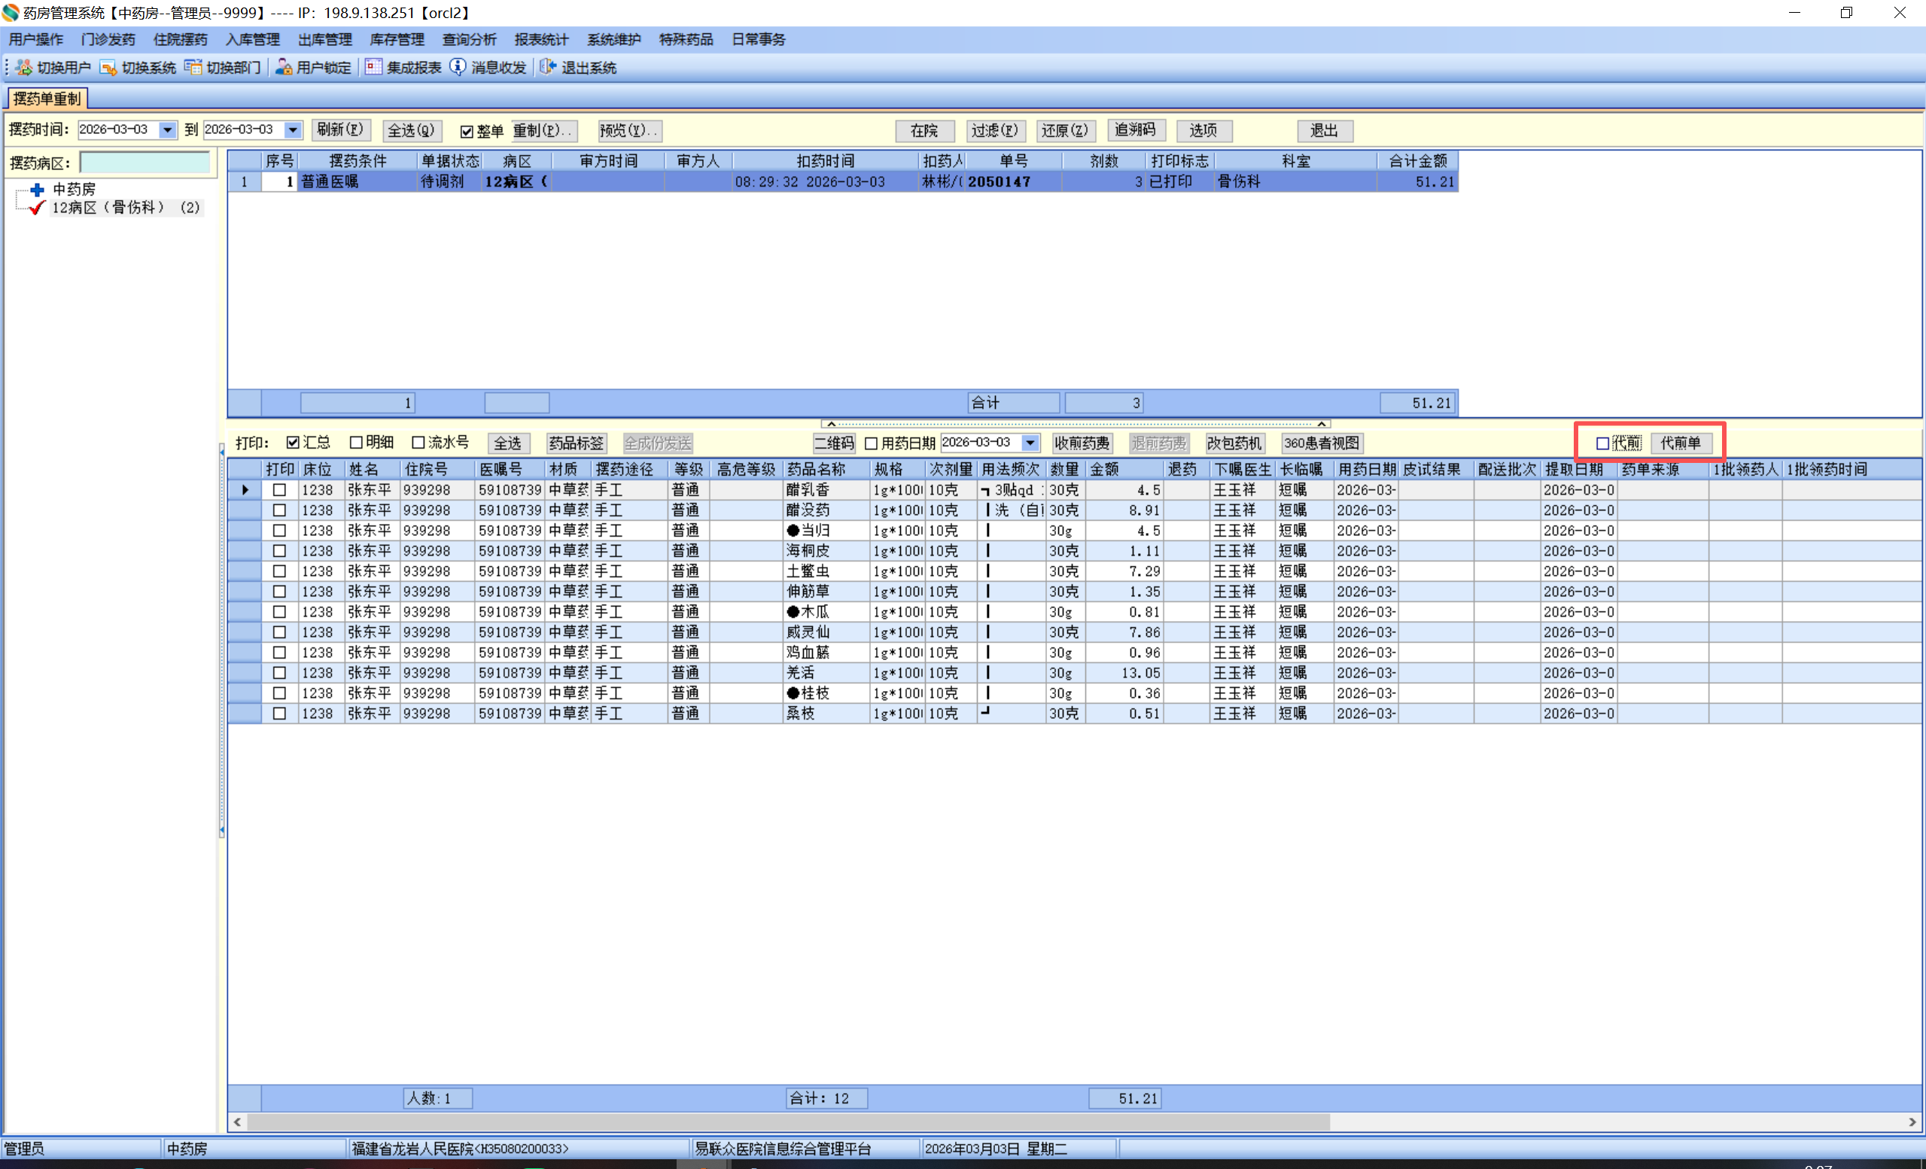Viewport: 1926px width, 1169px height.
Task: Tick the 代煎 checkbox
Action: [1602, 443]
